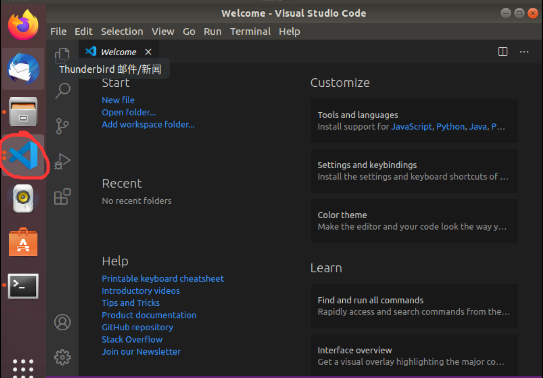Select the Welcome tab
Screen dimensions: 543x378
point(118,52)
